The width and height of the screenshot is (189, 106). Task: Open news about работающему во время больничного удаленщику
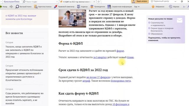[25, 98]
